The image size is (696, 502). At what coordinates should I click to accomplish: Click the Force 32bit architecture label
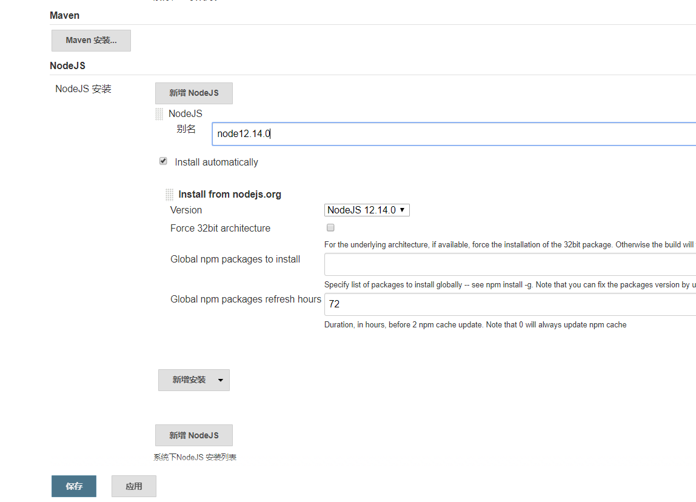tap(220, 228)
